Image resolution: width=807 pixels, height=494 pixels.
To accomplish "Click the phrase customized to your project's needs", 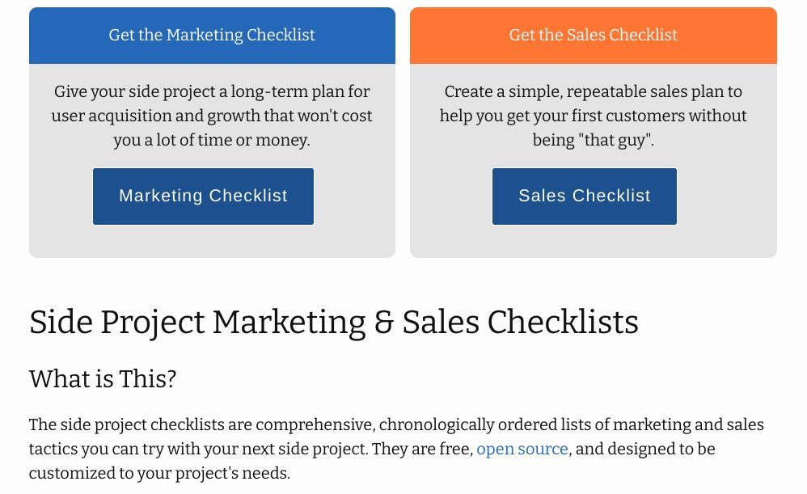I will 159,474.
